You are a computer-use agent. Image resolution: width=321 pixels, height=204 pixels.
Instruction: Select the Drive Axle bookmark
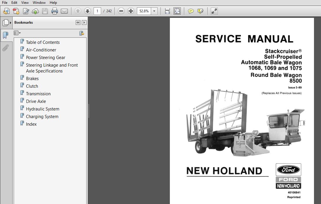pos(36,101)
